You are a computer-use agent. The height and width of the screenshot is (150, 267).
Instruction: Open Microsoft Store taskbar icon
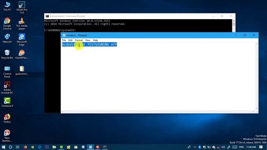(76, 147)
